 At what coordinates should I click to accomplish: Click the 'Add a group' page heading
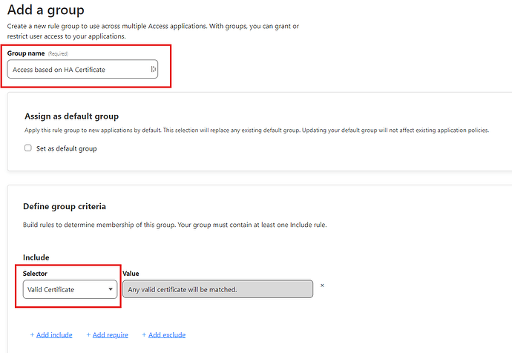[x=45, y=10]
